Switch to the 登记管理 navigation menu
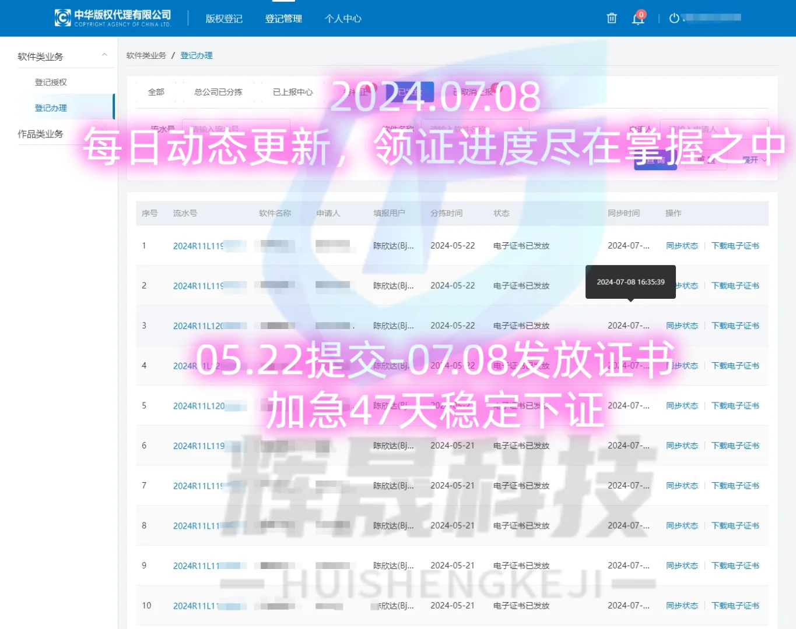The image size is (796, 629). coord(283,19)
